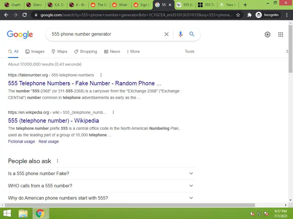
Task: Click the Chrome taskbar icon
Action: [x=40, y=213]
